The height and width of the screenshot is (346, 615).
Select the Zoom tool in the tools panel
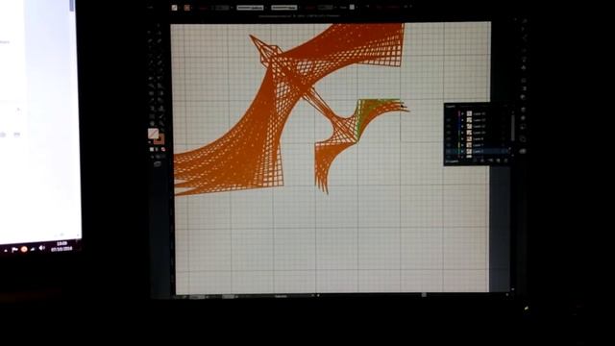[161, 123]
